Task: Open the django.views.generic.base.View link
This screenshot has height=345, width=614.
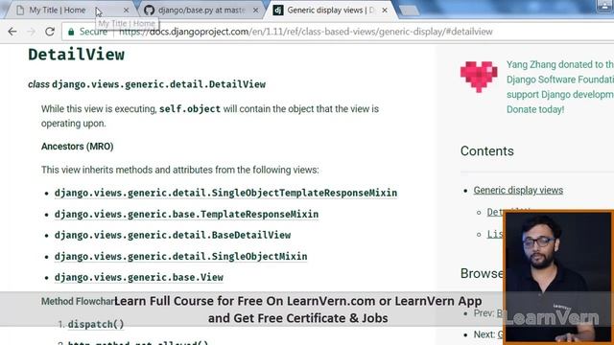Action: (139, 277)
